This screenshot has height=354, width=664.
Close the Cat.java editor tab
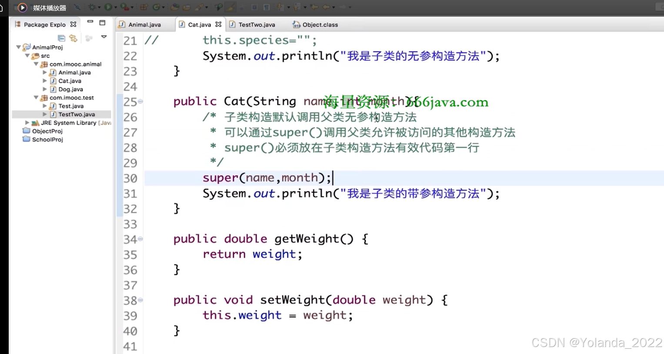pos(218,24)
